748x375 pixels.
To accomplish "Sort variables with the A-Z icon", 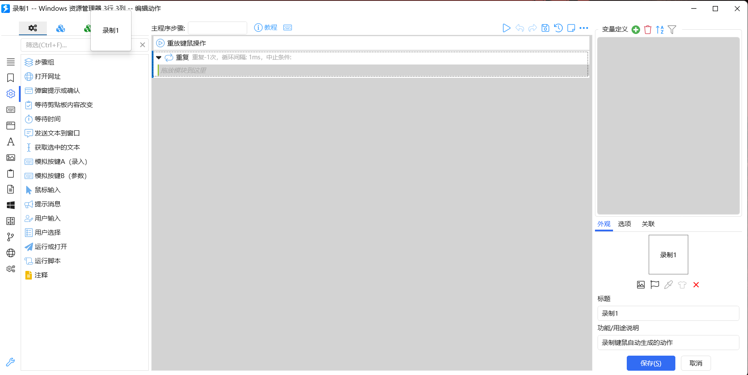I will (660, 30).
